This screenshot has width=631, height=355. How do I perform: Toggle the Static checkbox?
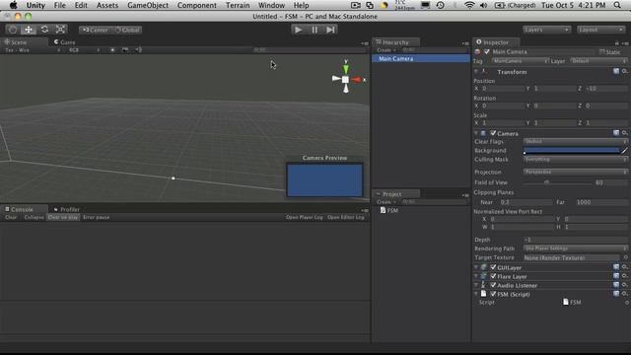click(x=602, y=52)
